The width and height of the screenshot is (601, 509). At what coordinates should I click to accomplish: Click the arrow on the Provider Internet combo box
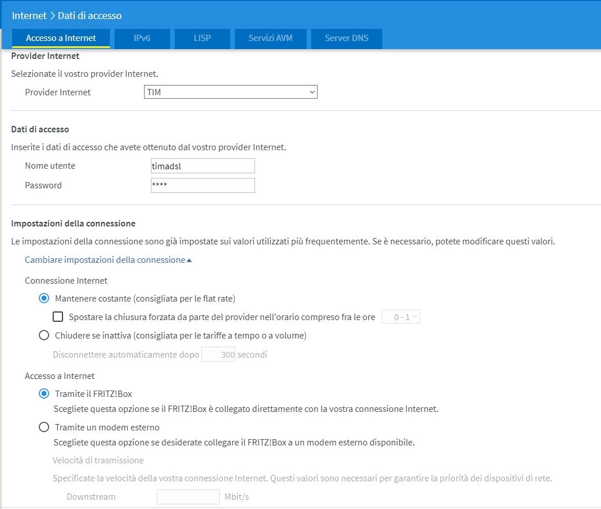(x=312, y=92)
